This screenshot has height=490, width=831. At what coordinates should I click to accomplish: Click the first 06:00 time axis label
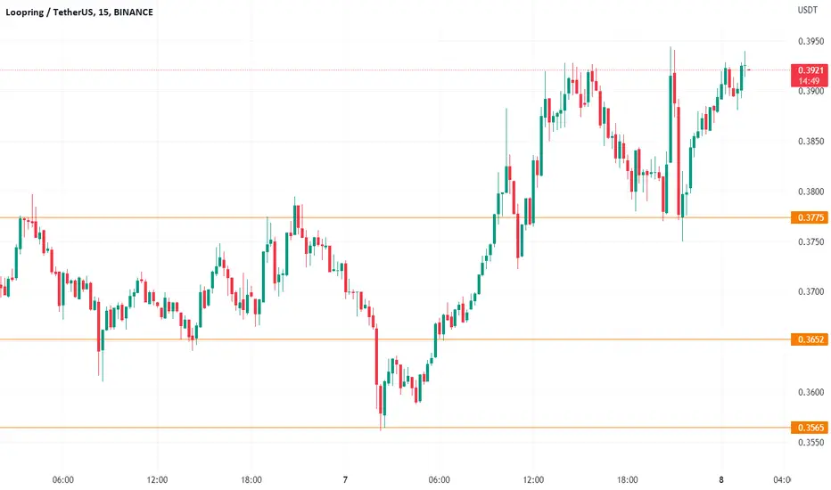coord(63,480)
